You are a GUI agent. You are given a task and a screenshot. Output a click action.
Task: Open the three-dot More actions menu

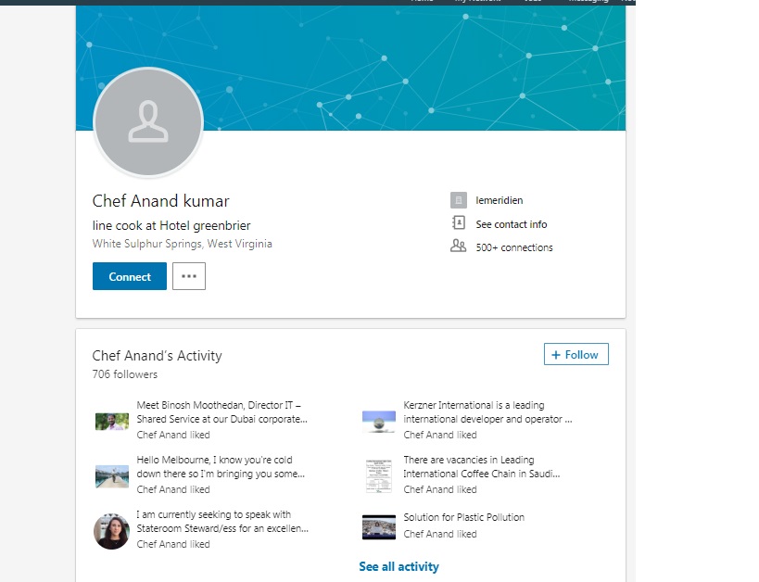coord(189,276)
